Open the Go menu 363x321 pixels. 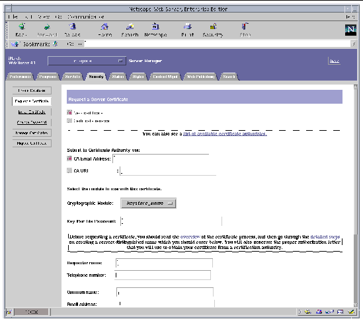tap(58, 17)
